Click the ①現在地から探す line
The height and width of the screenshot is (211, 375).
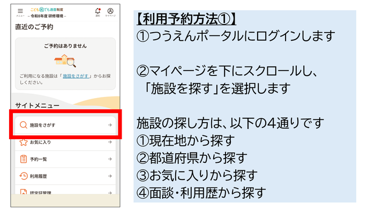185,141
